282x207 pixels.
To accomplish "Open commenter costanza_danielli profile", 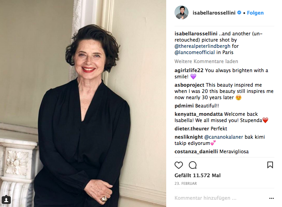I will (196, 152).
